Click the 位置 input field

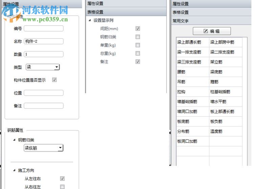(x=44, y=93)
